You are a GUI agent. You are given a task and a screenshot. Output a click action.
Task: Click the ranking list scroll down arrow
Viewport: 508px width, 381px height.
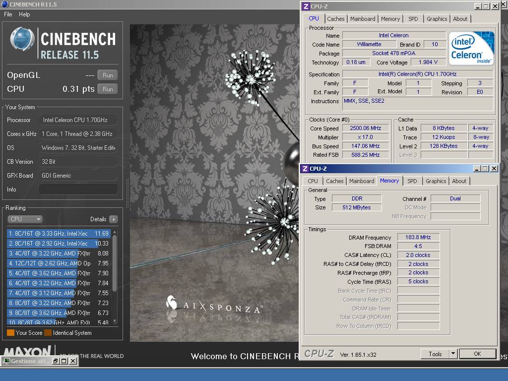click(115, 321)
